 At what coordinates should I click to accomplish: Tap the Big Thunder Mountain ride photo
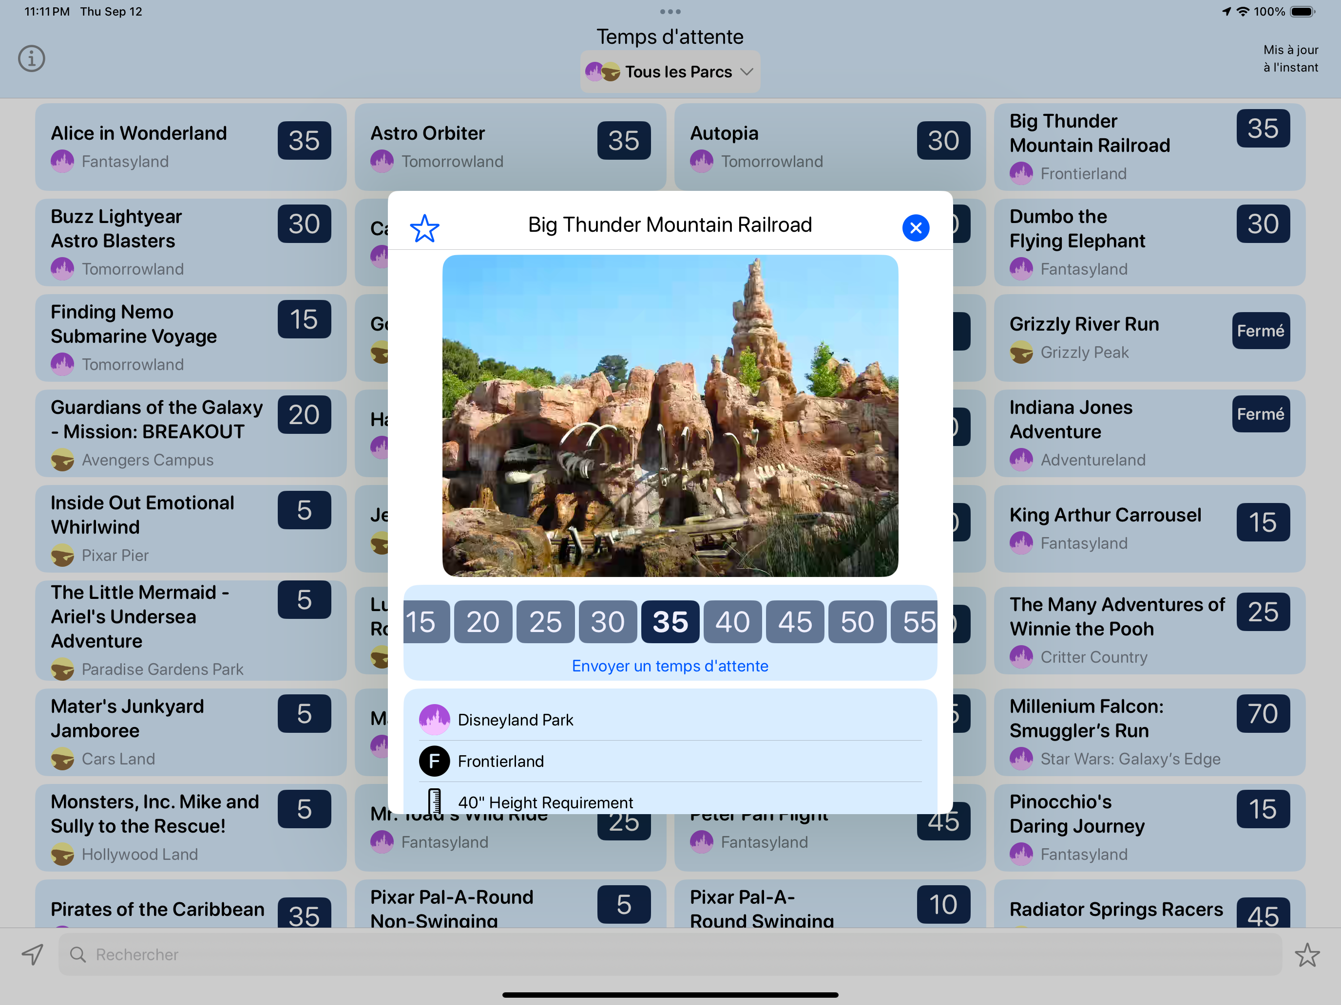(x=670, y=415)
